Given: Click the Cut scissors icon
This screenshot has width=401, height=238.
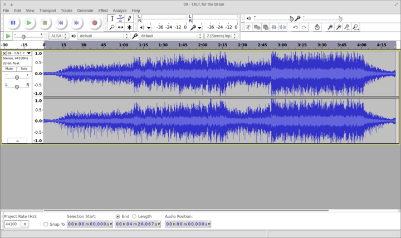Looking at the screenshot, I should point(248,27).
